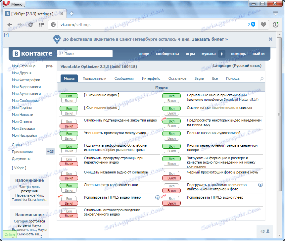This screenshot has width=285, height=241.
Task: Disable Листание фото колёсиком мыши
Action: 69,190
